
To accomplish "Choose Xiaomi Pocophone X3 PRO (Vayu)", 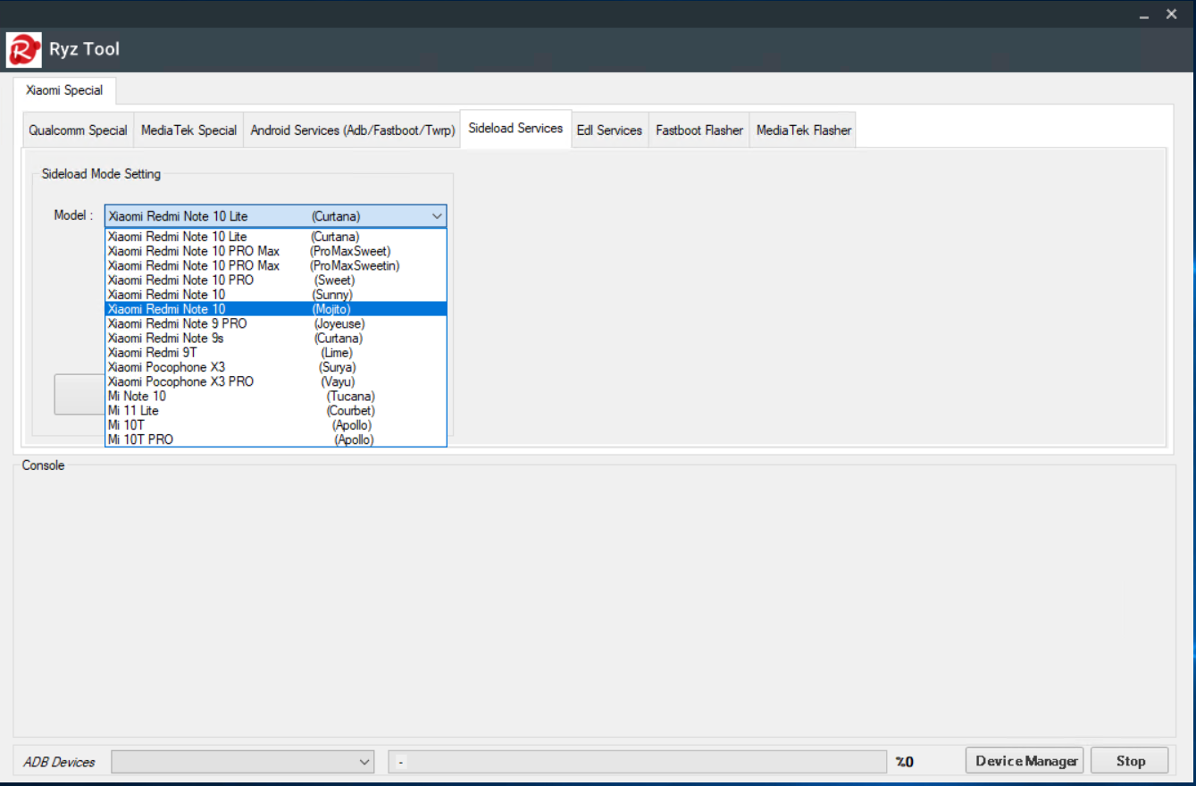I will (276, 381).
